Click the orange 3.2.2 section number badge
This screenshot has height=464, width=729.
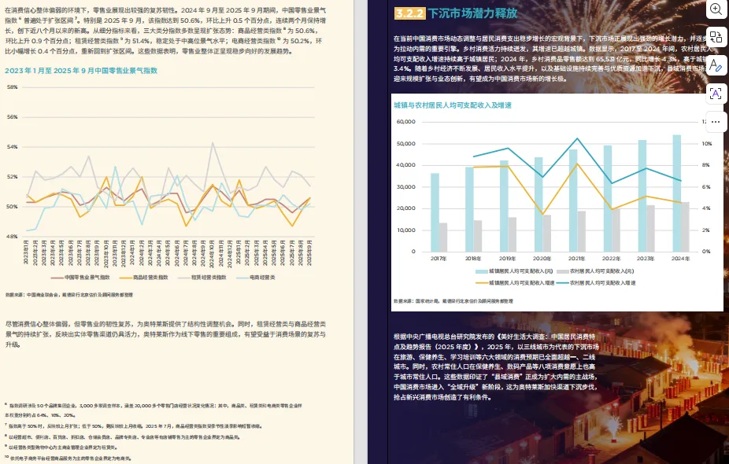[x=409, y=13]
